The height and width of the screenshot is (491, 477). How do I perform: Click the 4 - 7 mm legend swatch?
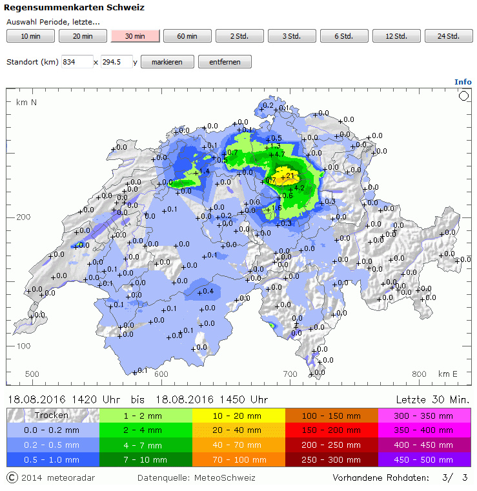point(146,445)
